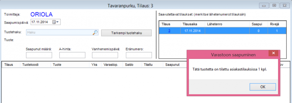Image resolution: width=292 pixels, height=103 pixels.
Task: Click the Yks column header
Action: click(x=95, y=65)
